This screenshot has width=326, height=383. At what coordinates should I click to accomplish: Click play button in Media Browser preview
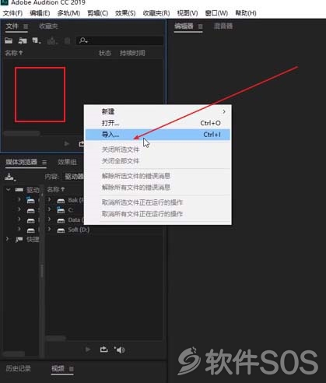coord(88,350)
